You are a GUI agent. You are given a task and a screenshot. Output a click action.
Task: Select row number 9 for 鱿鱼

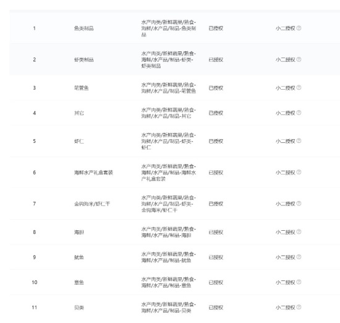point(34,257)
